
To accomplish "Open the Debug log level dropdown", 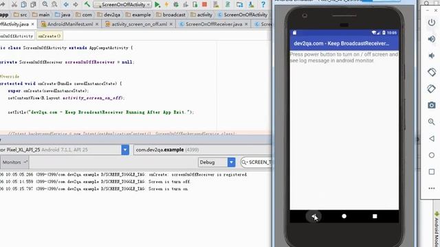I will [217, 162].
